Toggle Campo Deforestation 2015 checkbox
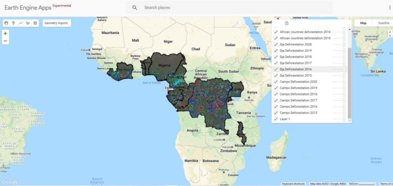The width and height of the screenshot is (393, 186). [x=276, y=113]
